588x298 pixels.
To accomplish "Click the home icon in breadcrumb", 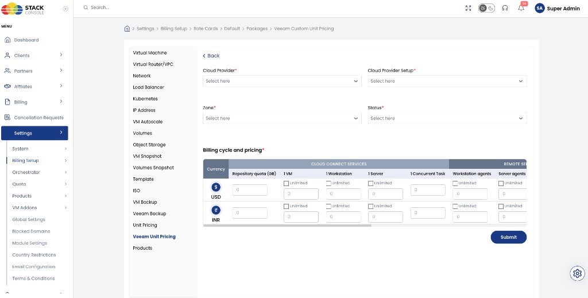I will click(127, 29).
